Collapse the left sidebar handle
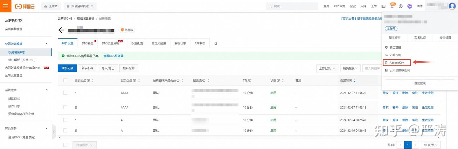The width and height of the screenshot is (458, 149). pos(54,132)
